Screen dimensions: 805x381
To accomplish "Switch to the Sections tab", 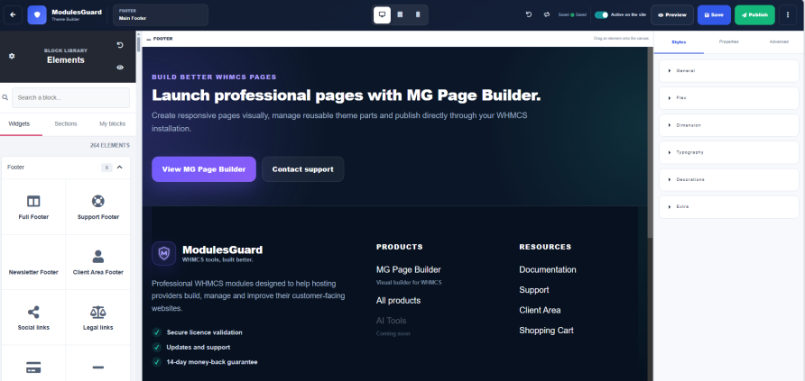I will pyautogui.click(x=66, y=124).
